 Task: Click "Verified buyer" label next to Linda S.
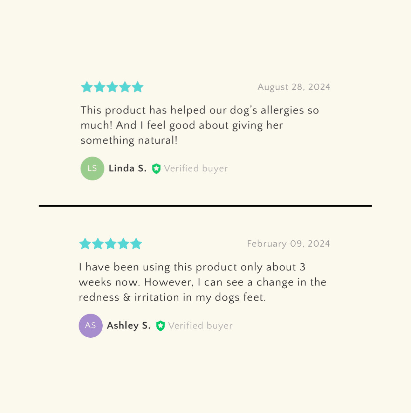196,168
